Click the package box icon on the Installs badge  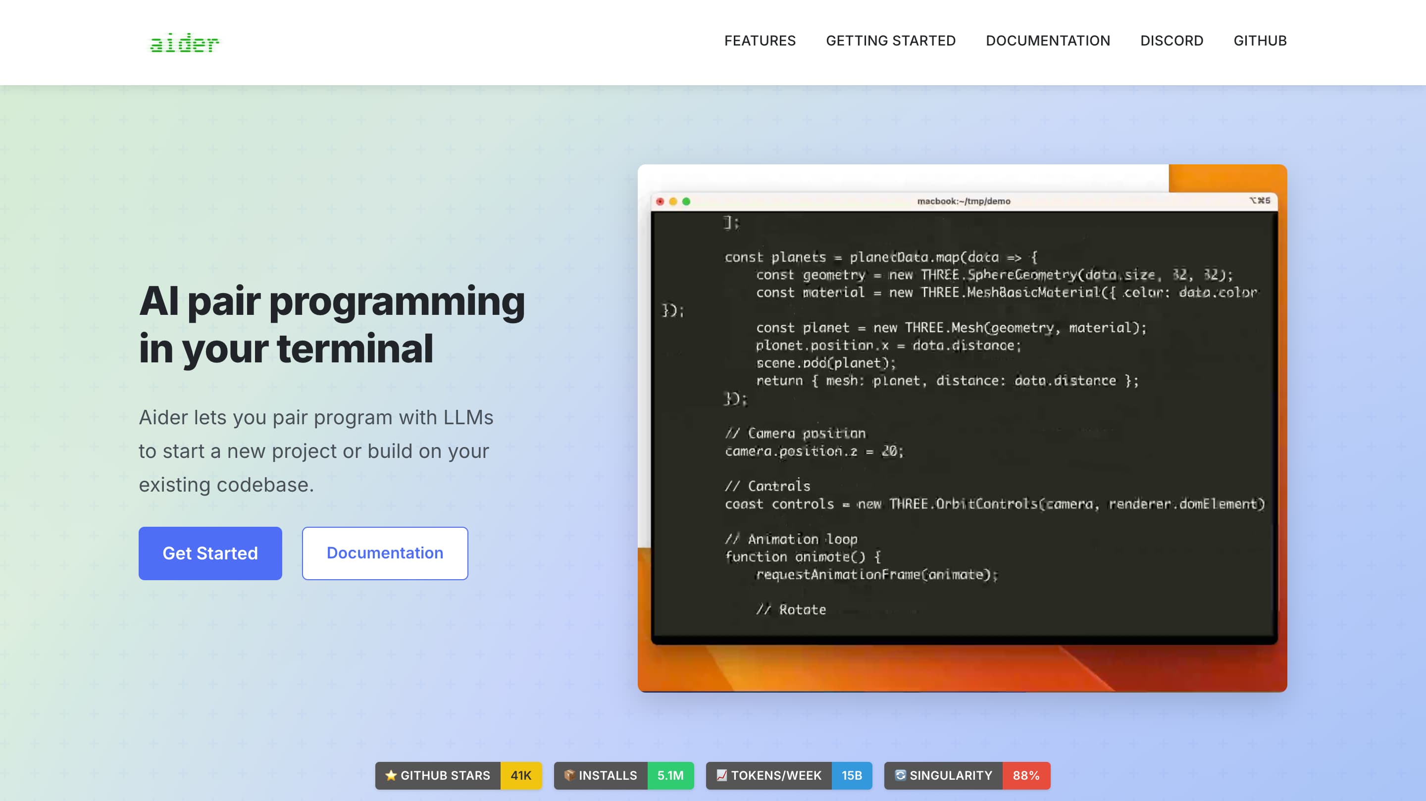(x=569, y=775)
